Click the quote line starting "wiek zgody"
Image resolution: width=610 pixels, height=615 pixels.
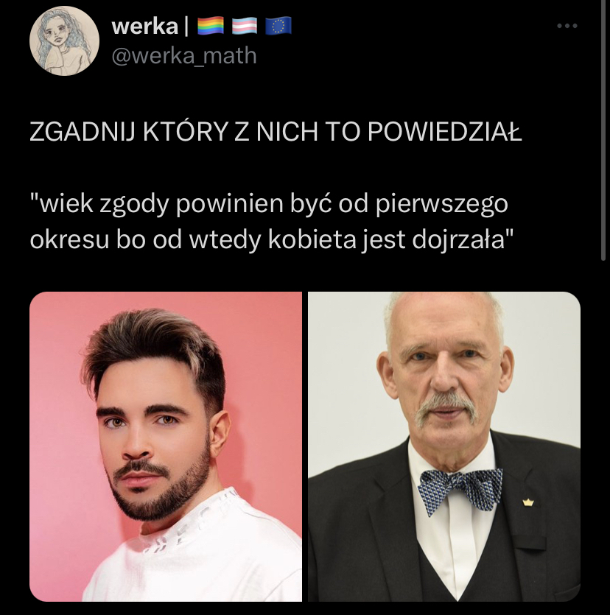(x=269, y=204)
